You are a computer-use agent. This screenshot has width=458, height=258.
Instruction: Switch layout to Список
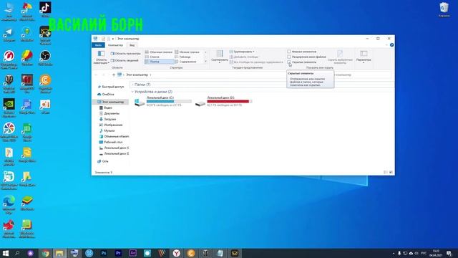152,57
